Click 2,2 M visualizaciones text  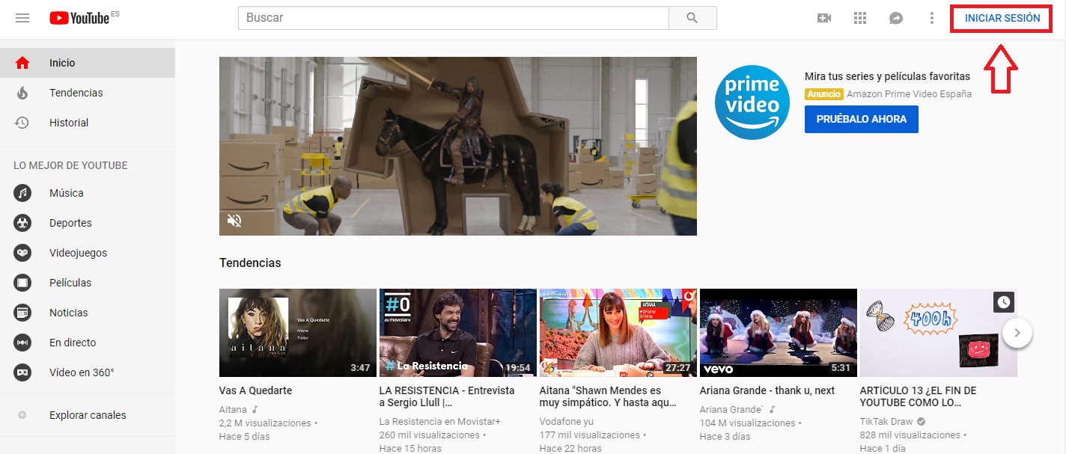[265, 423]
